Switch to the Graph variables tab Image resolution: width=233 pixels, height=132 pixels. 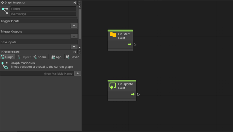pos(8,57)
